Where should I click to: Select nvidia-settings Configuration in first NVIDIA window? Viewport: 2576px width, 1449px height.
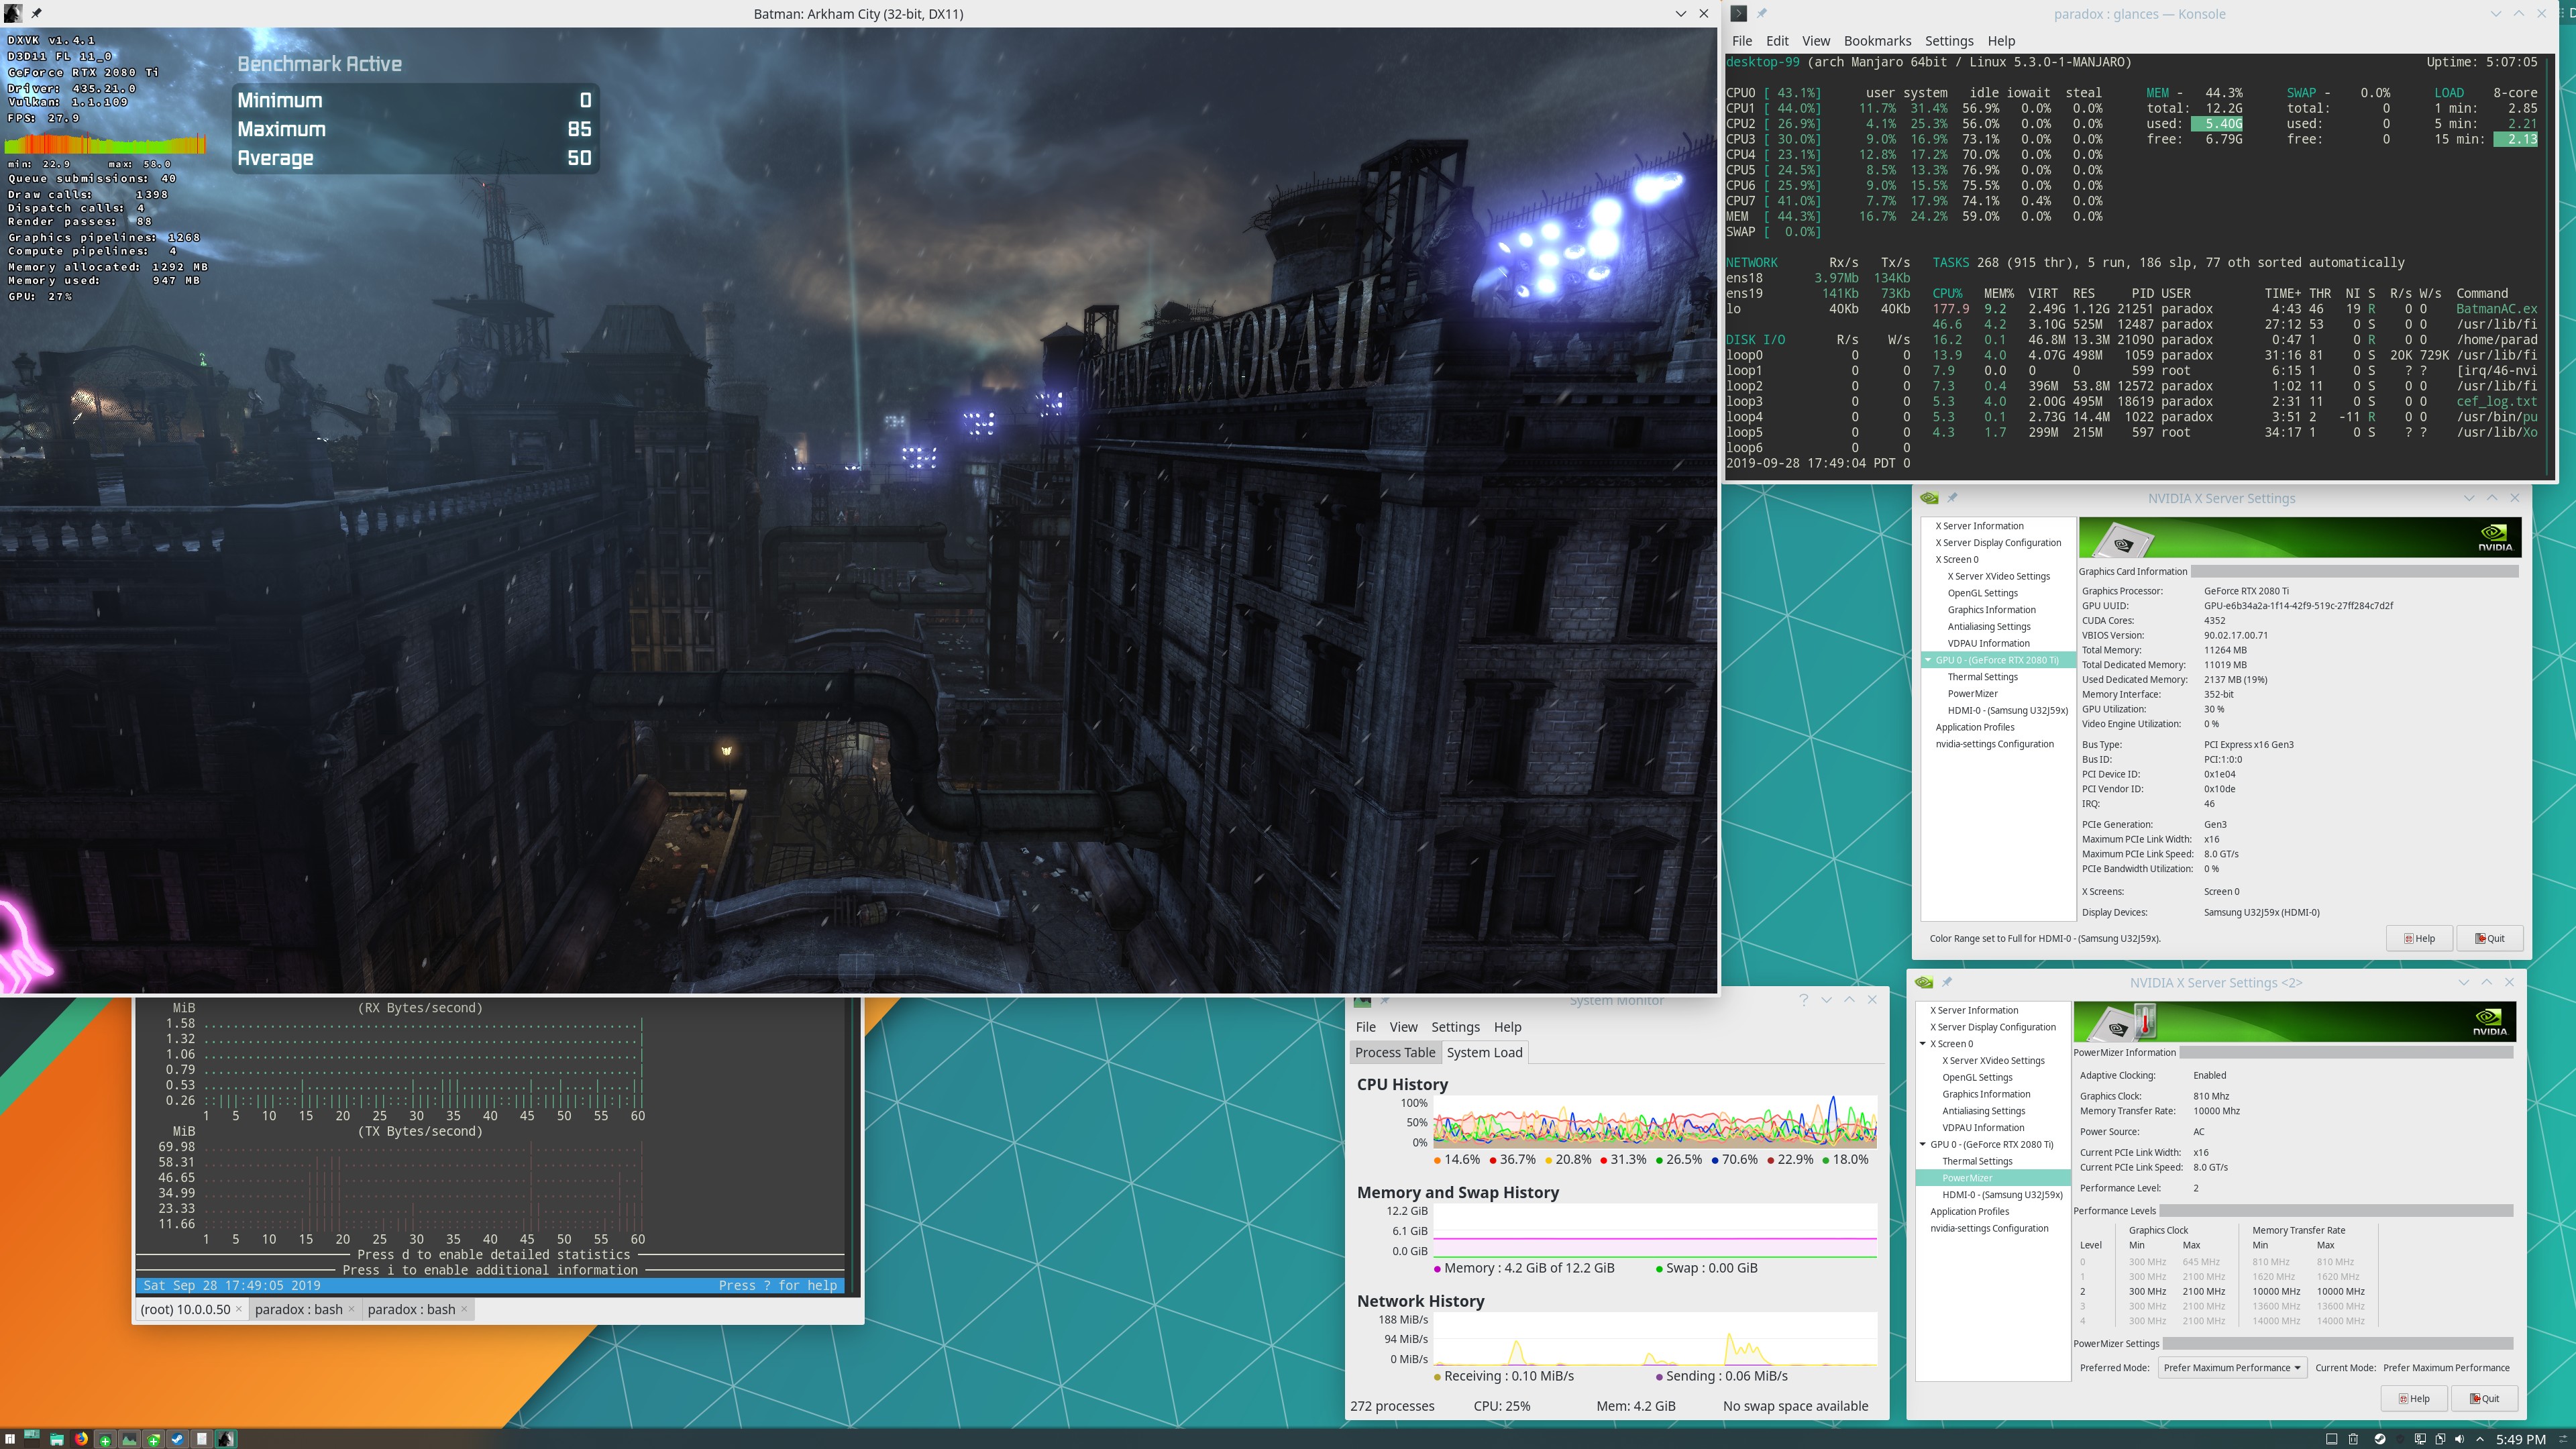(1994, 744)
